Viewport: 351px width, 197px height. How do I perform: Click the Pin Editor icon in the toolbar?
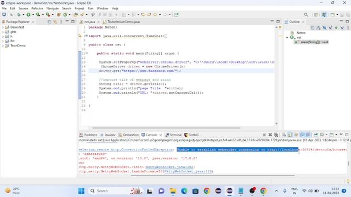point(177,15)
